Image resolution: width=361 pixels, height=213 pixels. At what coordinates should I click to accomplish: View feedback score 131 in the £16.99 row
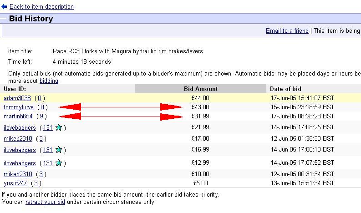pos(48,150)
